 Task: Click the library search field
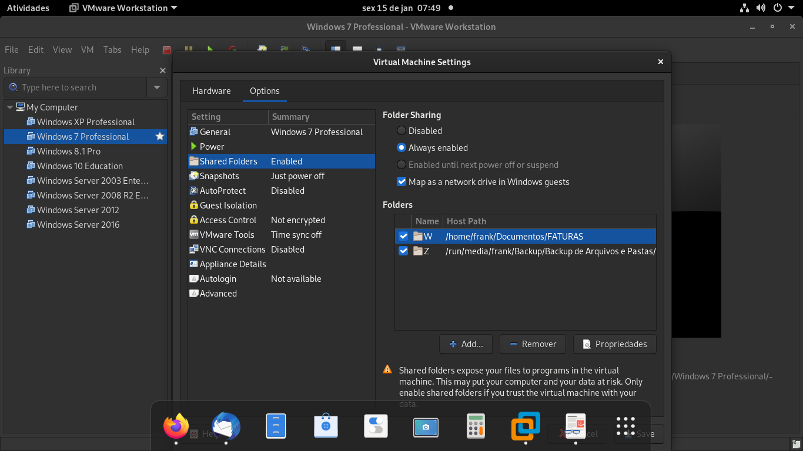(x=76, y=87)
